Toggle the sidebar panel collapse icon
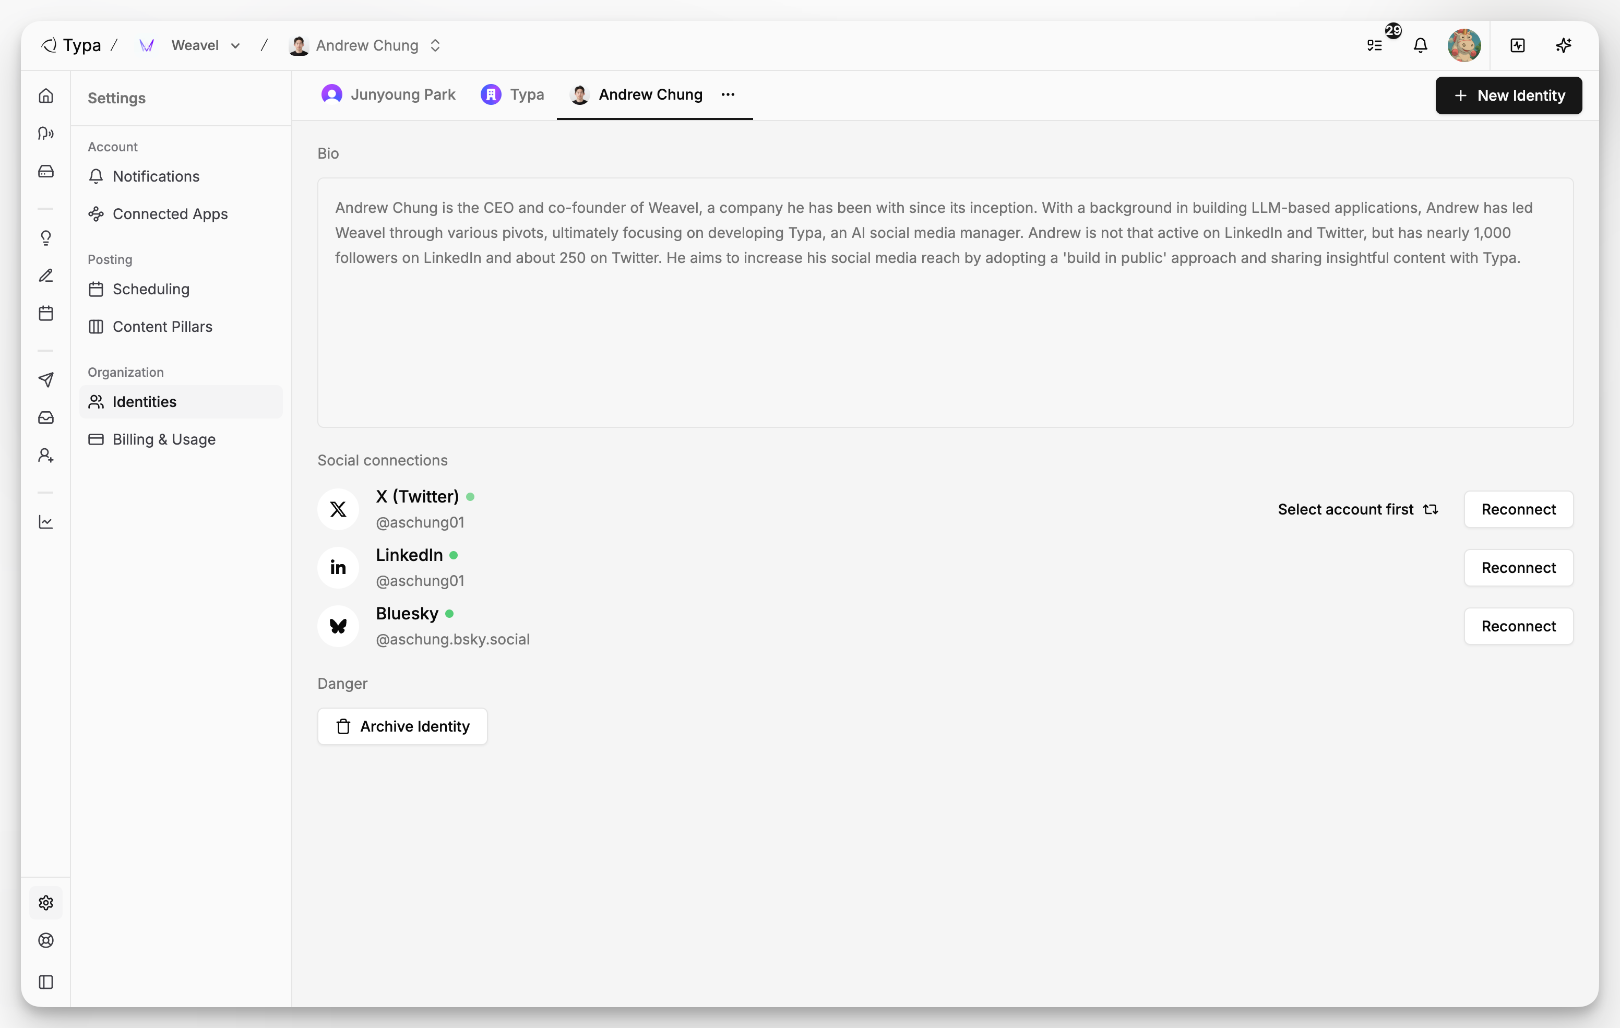 pyautogui.click(x=46, y=982)
